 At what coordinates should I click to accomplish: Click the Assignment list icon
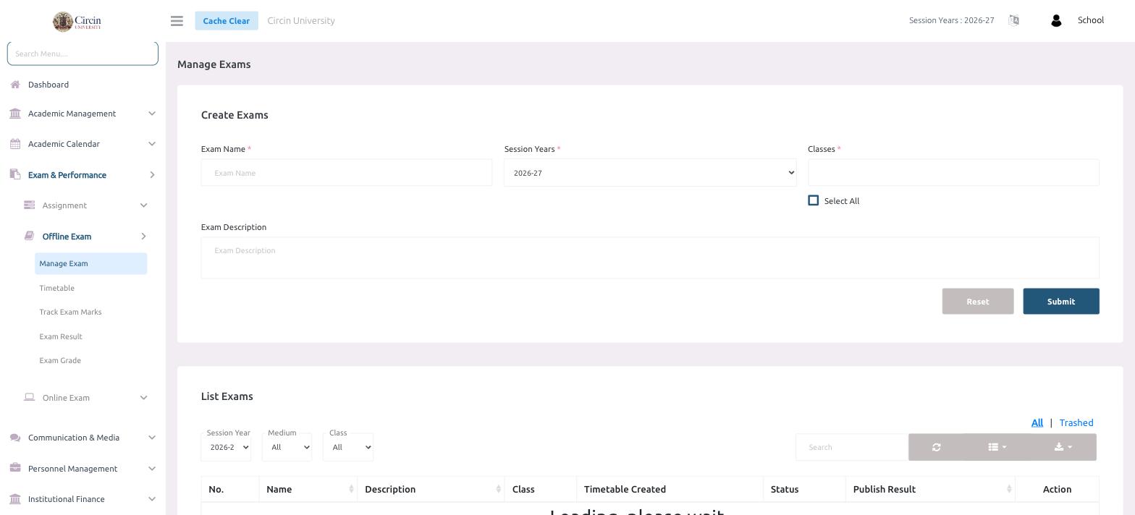pyautogui.click(x=30, y=205)
